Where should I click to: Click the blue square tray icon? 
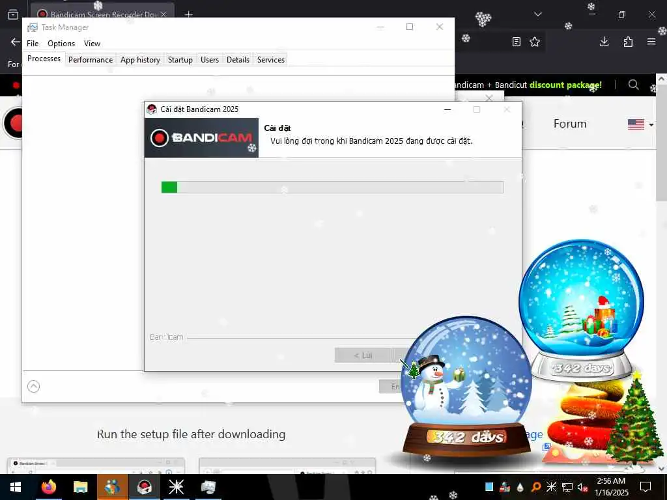click(489, 487)
